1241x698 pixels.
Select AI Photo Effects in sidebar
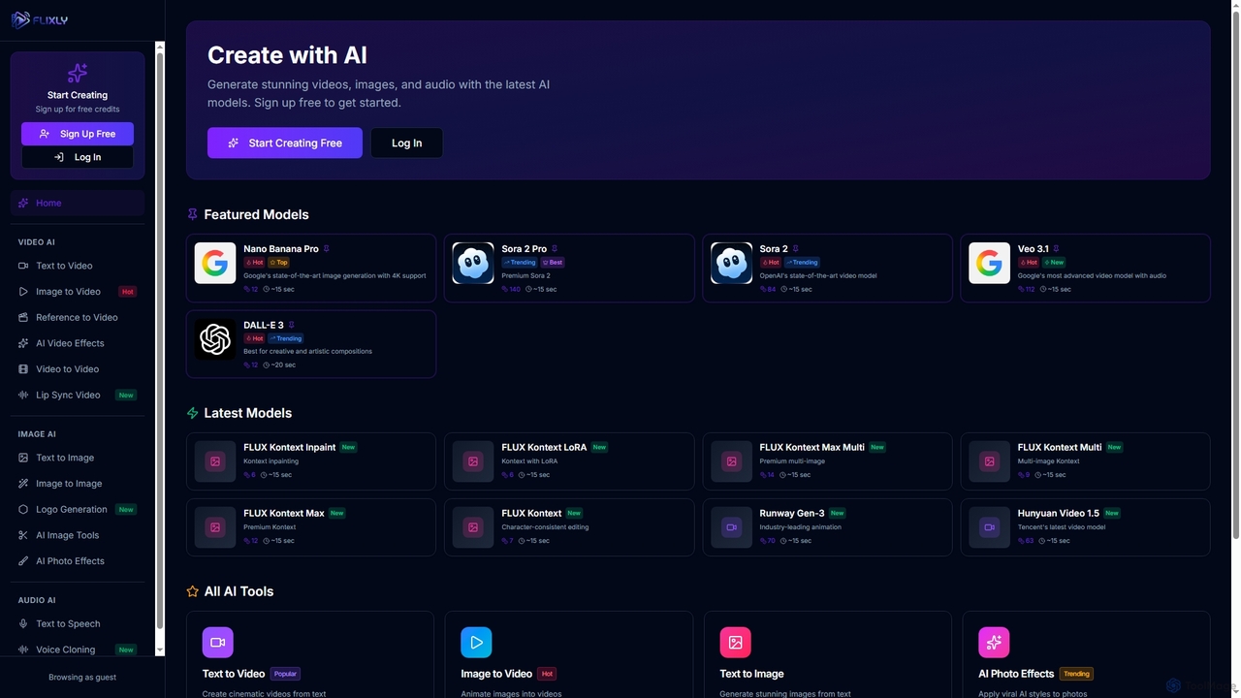click(78, 560)
